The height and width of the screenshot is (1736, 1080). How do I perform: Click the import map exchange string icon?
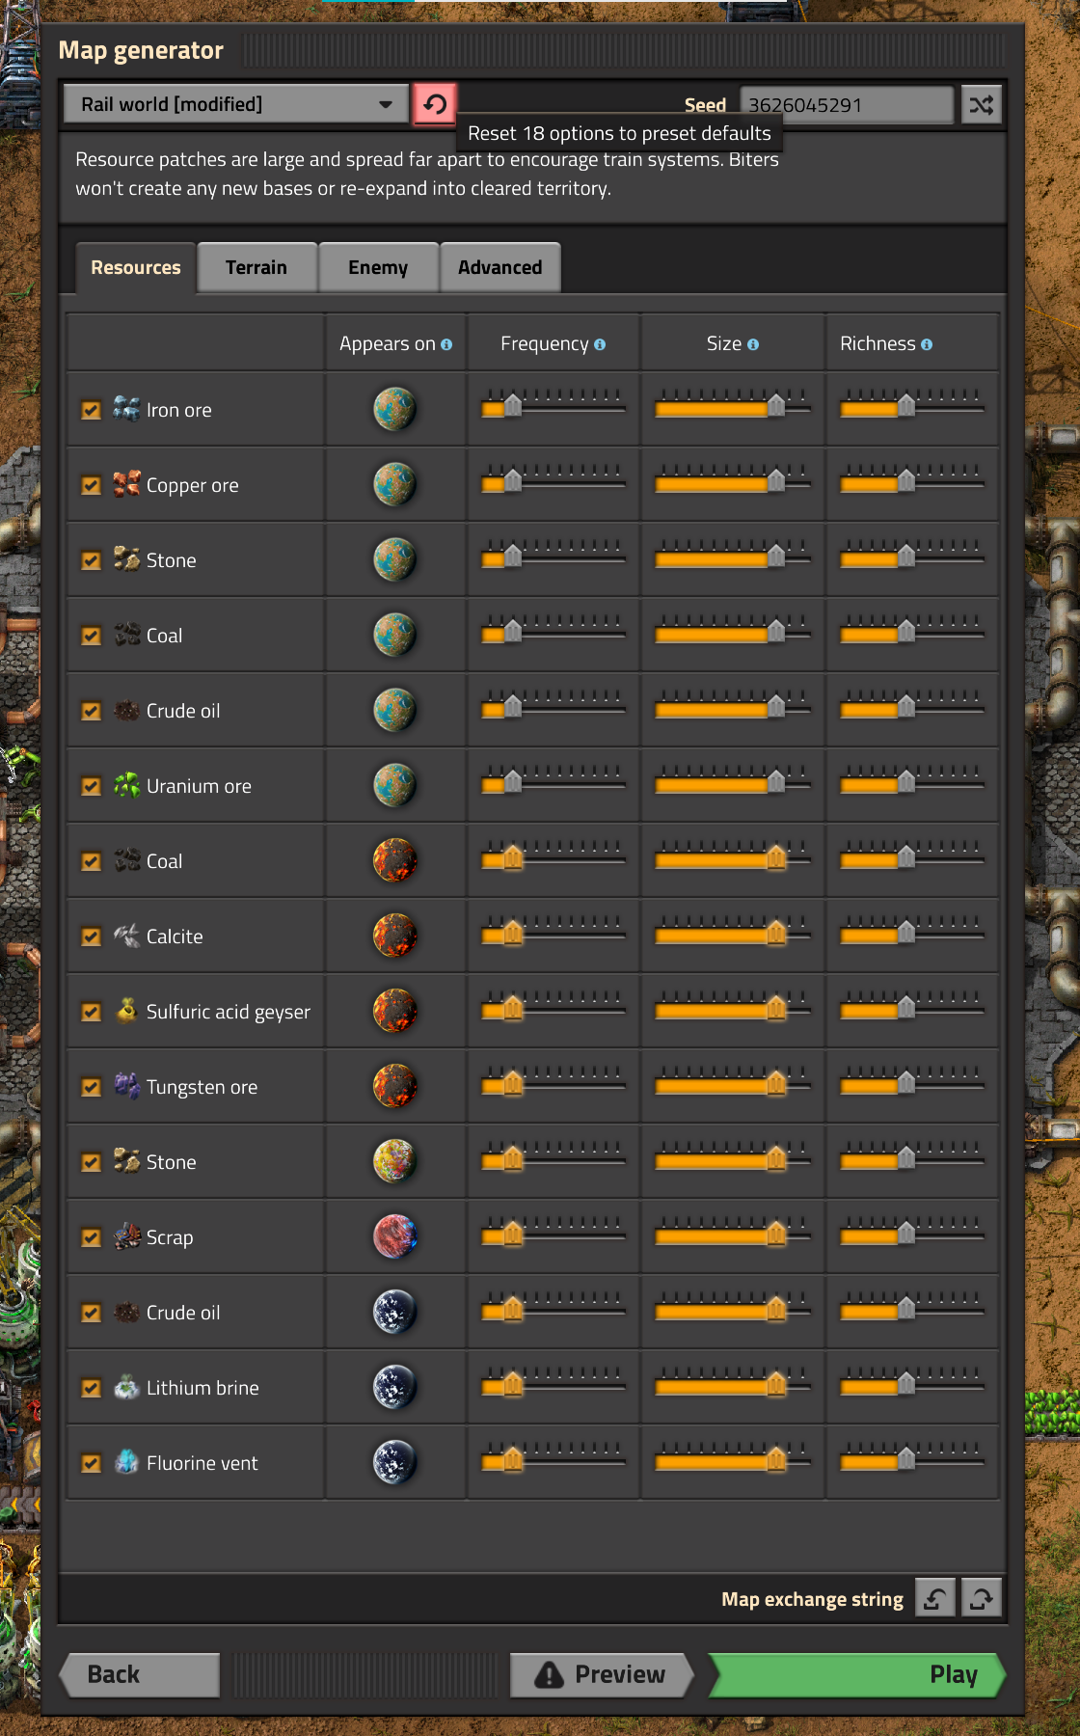934,1598
